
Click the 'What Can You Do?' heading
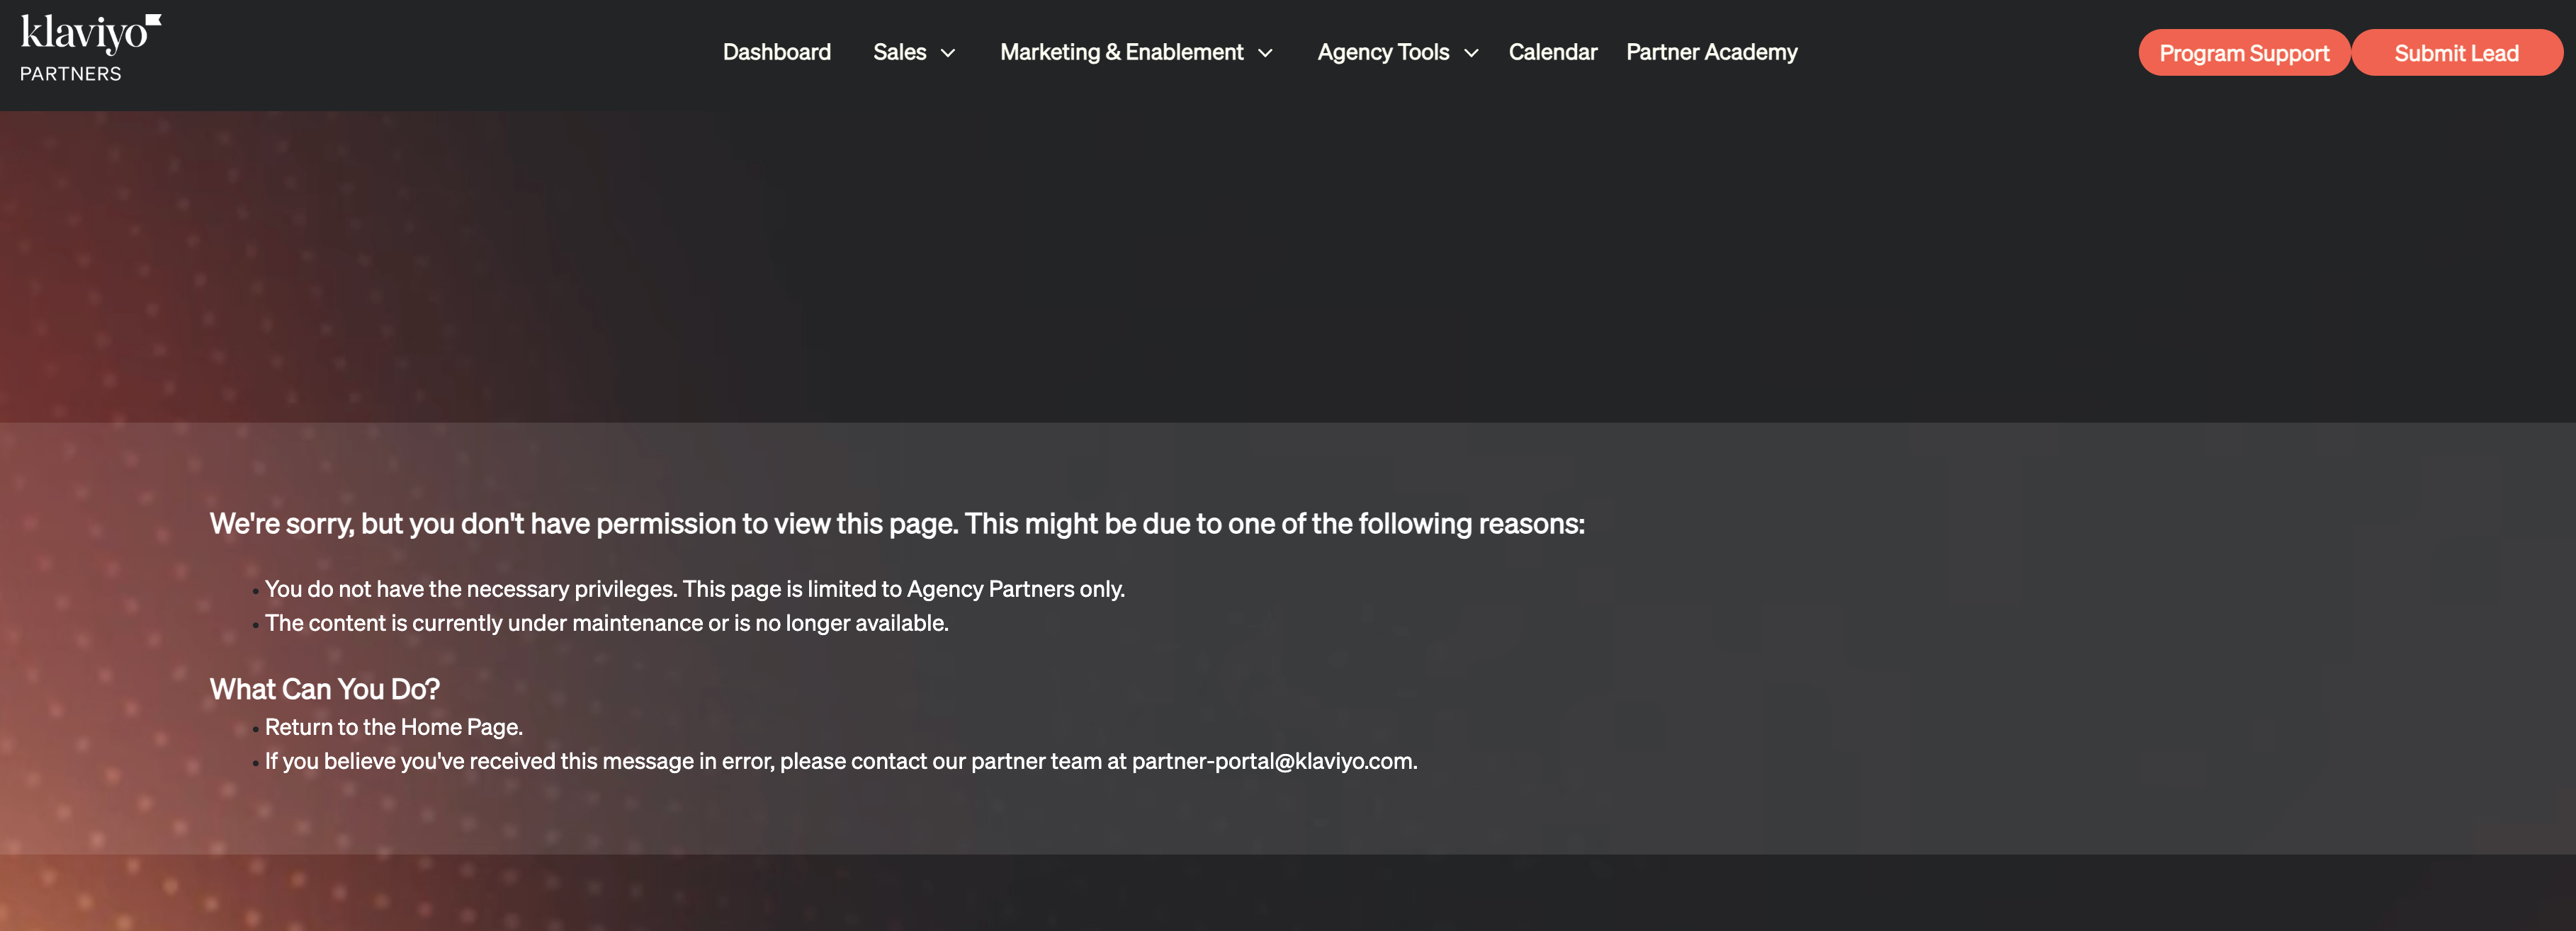tap(324, 690)
